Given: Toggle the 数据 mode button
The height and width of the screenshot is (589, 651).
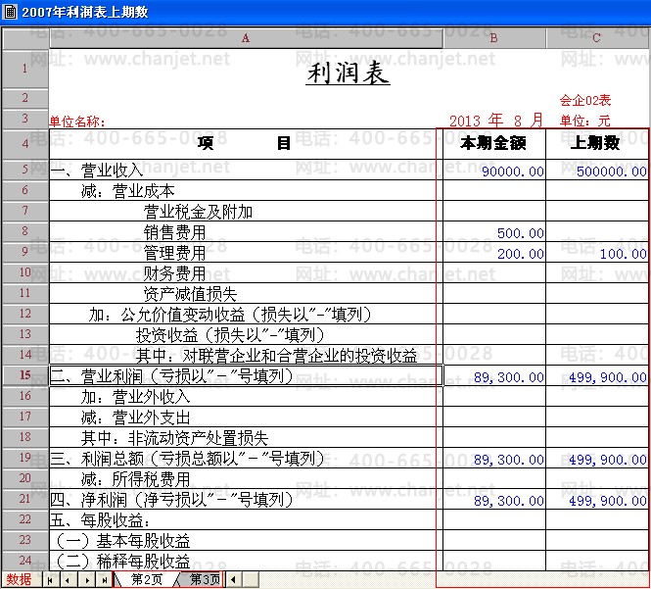Looking at the screenshot, I should click(x=19, y=579).
